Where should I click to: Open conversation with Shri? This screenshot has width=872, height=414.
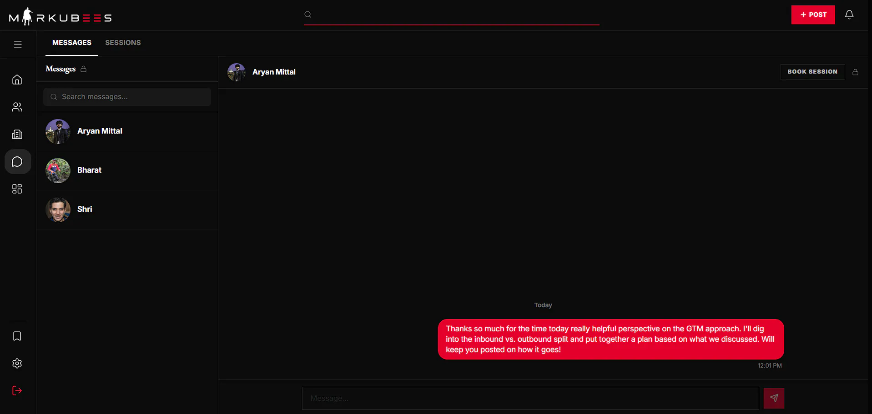[x=127, y=209]
